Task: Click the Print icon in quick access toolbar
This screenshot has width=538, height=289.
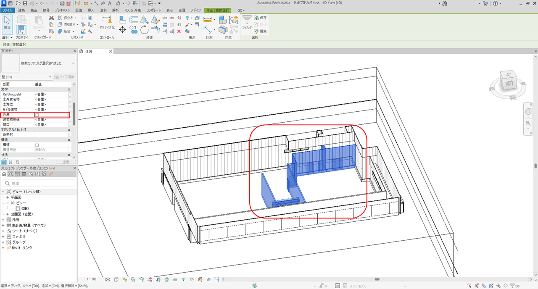Action: pyautogui.click(x=62, y=3)
